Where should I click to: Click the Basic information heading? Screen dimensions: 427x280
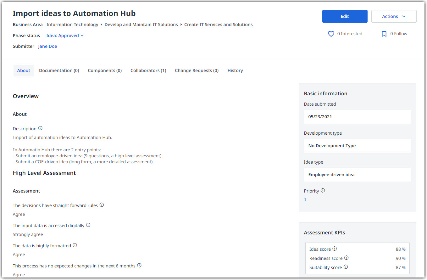click(326, 93)
